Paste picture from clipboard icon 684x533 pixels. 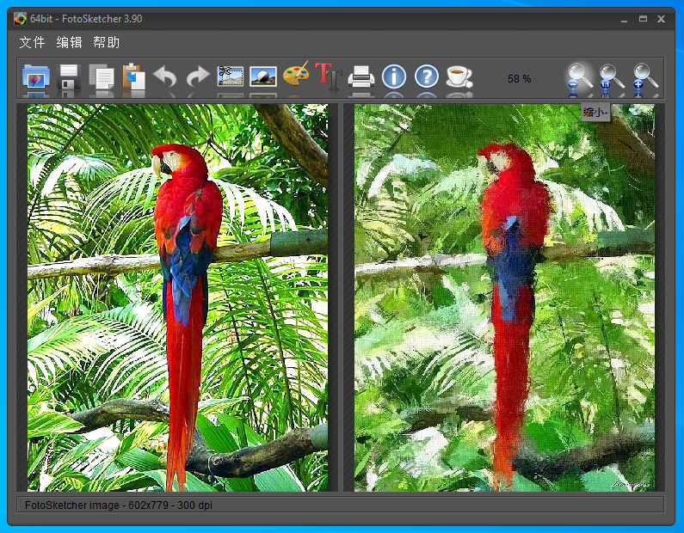click(133, 77)
